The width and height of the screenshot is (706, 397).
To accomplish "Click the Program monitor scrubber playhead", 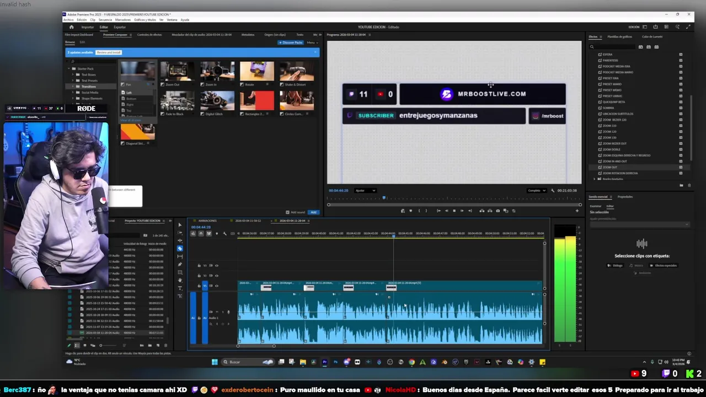I will tap(384, 197).
